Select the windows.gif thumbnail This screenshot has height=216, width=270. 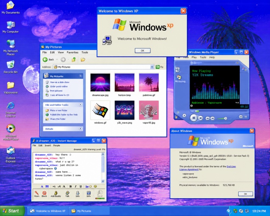pos(100,110)
